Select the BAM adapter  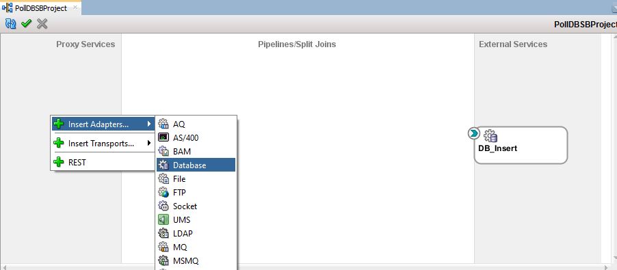click(x=196, y=151)
